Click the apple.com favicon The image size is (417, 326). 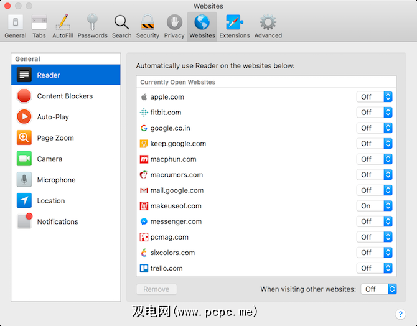144,97
